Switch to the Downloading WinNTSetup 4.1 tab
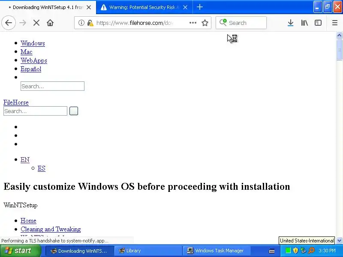 [48, 7]
